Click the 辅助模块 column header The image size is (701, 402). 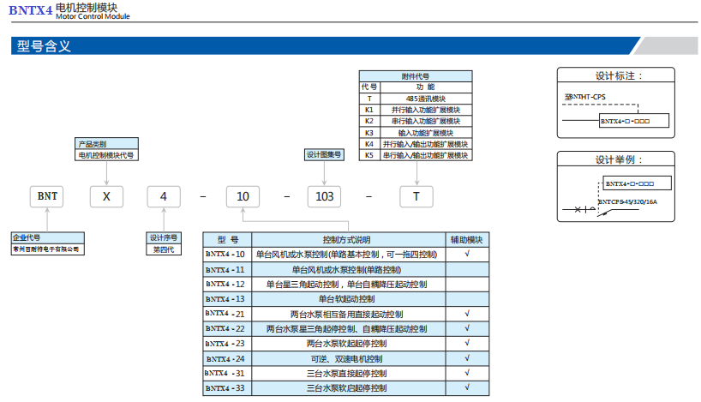pyautogui.click(x=467, y=239)
